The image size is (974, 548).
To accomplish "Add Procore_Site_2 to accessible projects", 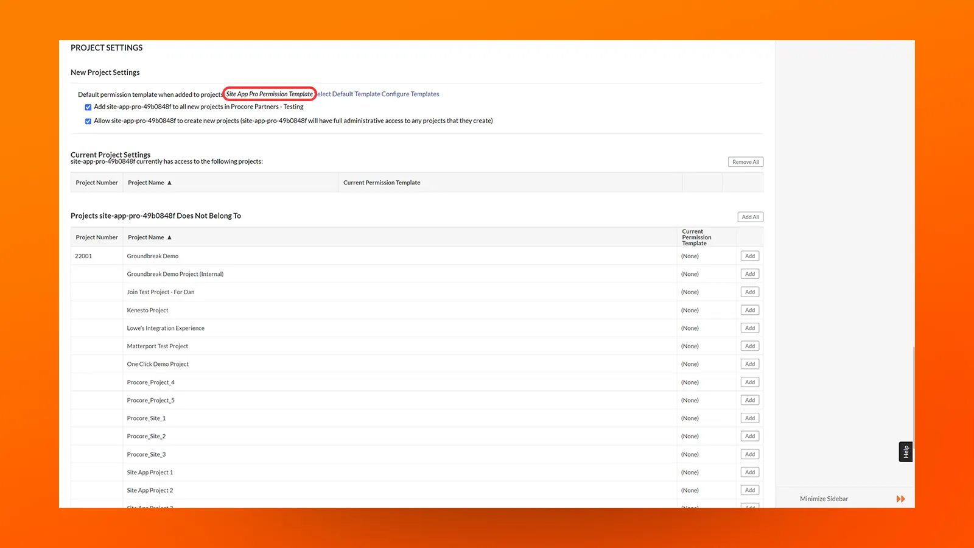I will (749, 435).
